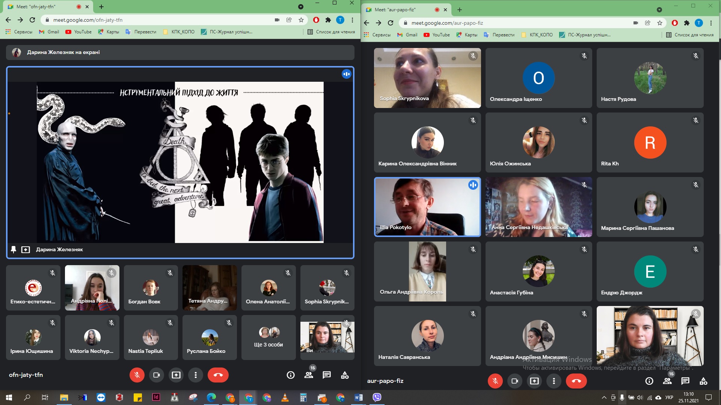Leave the ofn-jaty-tfn call
This screenshot has width=721, height=405.
218,375
